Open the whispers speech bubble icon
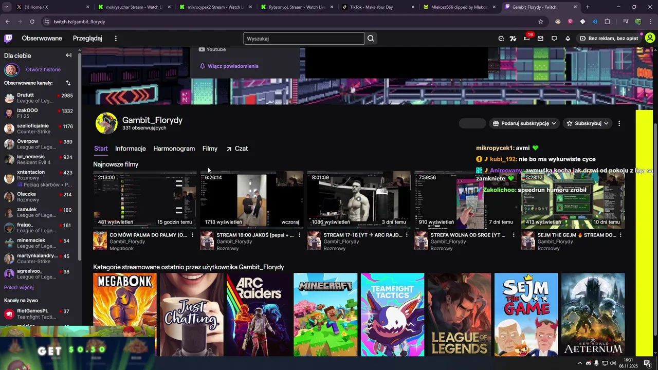This screenshot has width=658, height=370. pos(554,39)
